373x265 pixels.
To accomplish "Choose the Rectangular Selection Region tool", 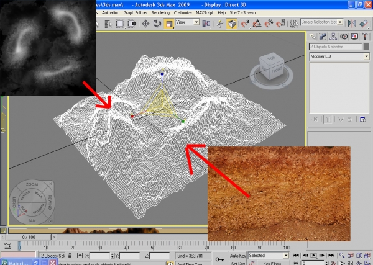I will (120, 24).
